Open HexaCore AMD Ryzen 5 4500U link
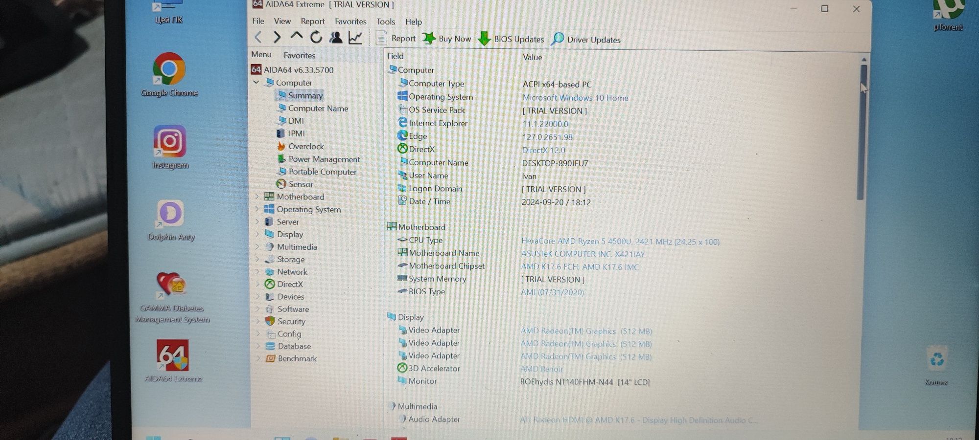Viewport: 979px width, 440px height. point(620,242)
